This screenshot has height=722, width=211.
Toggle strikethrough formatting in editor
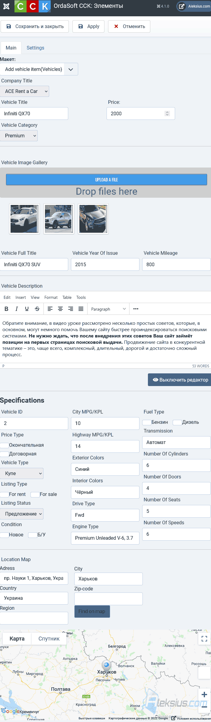tap(37, 309)
